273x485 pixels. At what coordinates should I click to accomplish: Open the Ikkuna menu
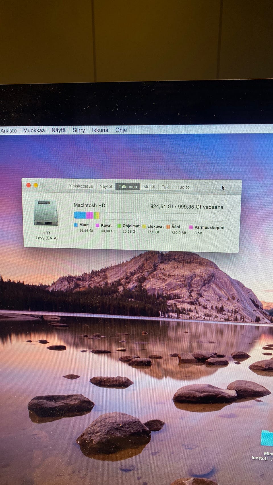[x=100, y=130]
